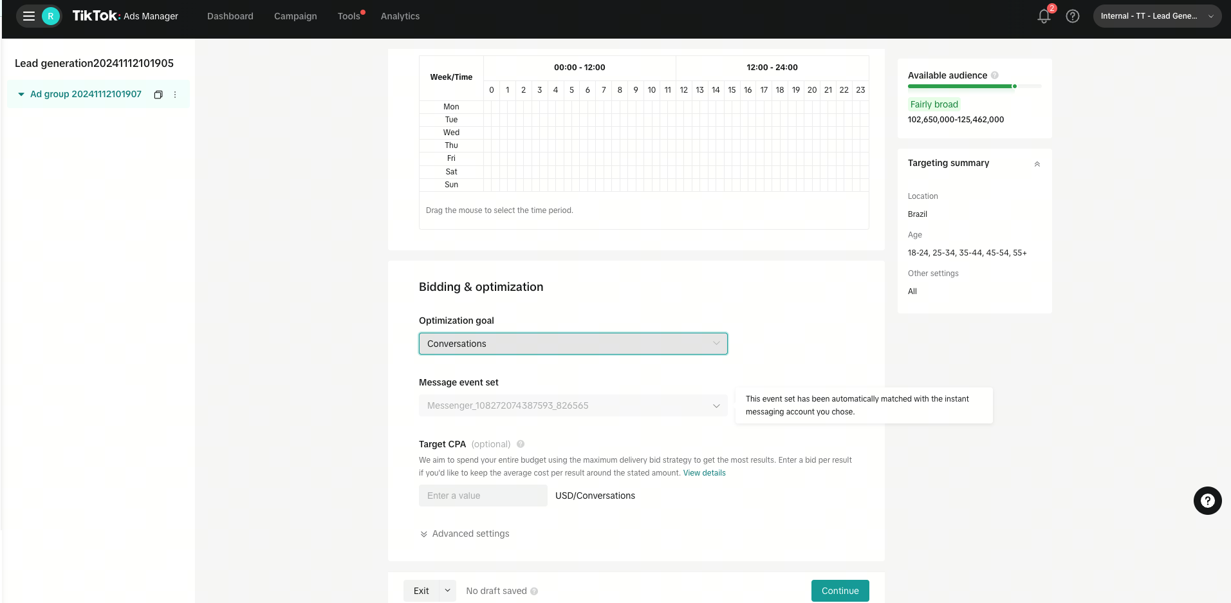Click the Available audience size indicator bar
Viewport: 1231px width, 603px height.
[x=974, y=86]
